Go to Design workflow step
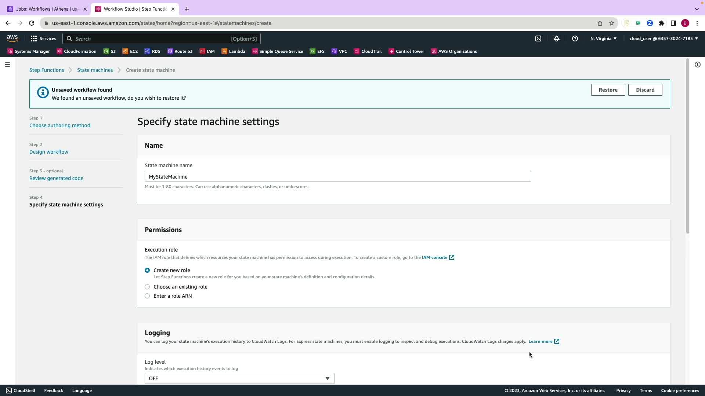 pos(49,152)
